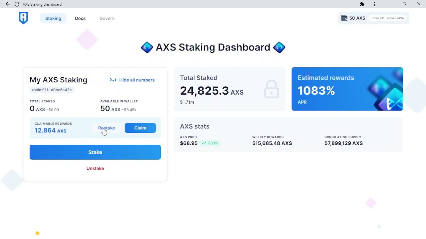Click the blue Stake button
The image size is (426, 239).
95,152
